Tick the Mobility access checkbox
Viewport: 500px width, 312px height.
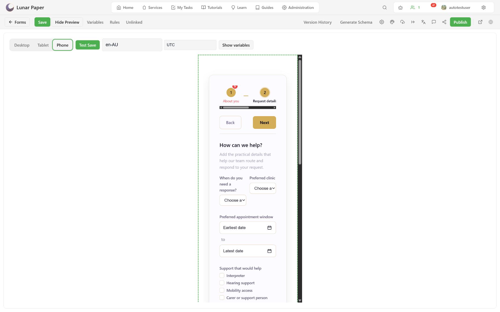tap(222, 290)
